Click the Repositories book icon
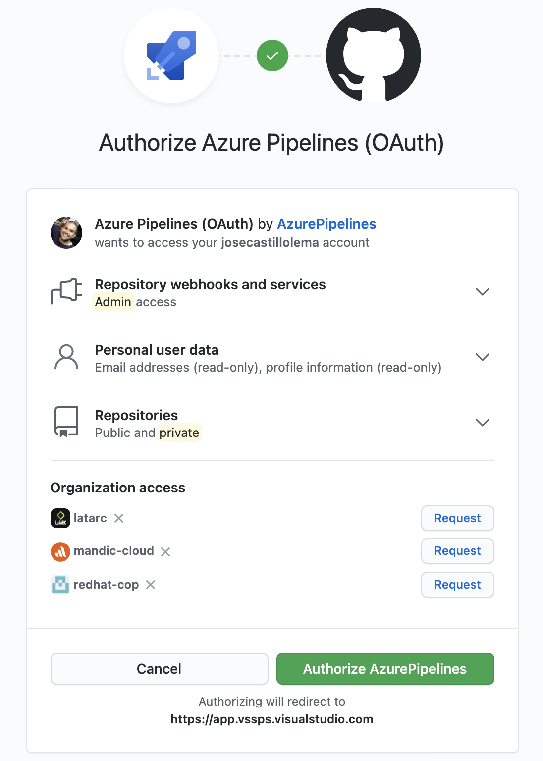The height and width of the screenshot is (761, 543). [66, 422]
